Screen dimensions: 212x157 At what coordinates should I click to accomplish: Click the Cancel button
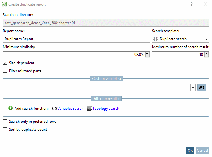click(x=202, y=151)
